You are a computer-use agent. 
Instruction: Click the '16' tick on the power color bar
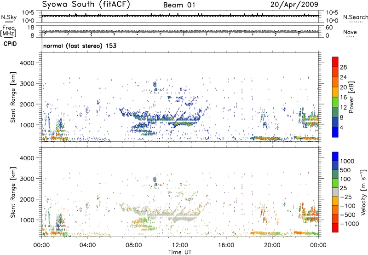point(343,98)
